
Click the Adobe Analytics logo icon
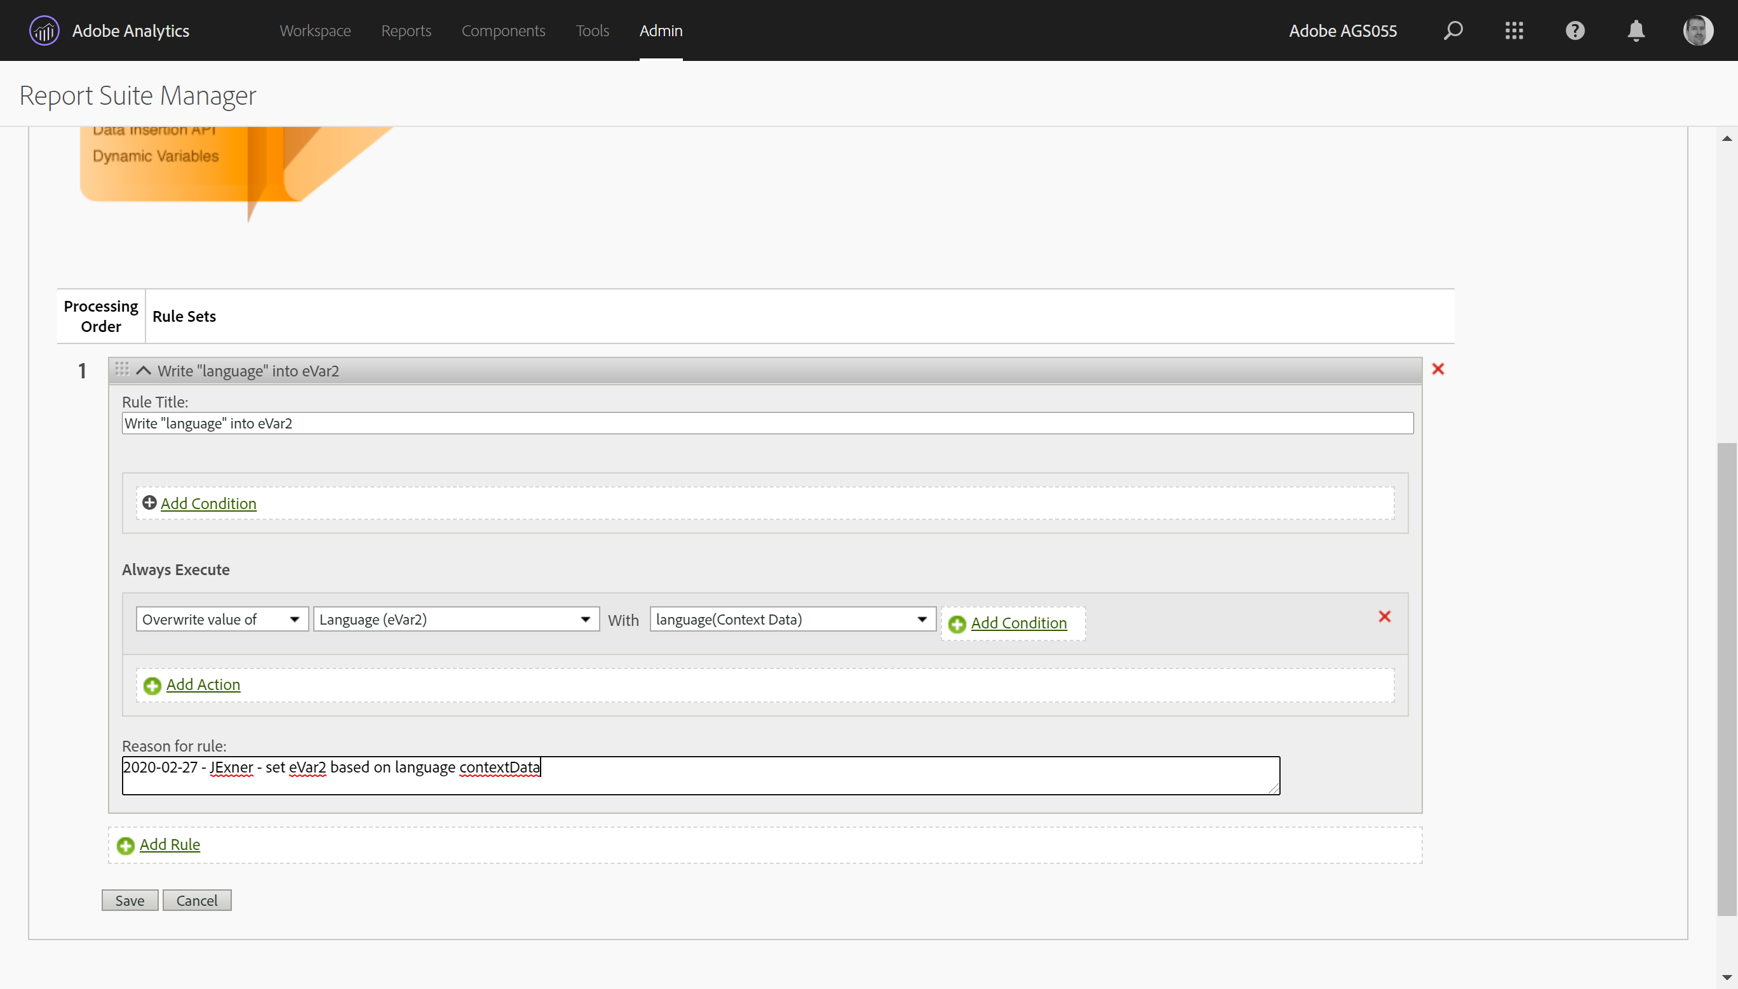tap(44, 30)
